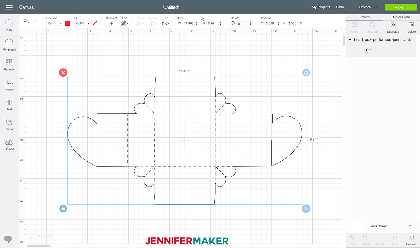Screen dimensions: 420x248
Task: Open the Templates panel
Action: point(9,45)
